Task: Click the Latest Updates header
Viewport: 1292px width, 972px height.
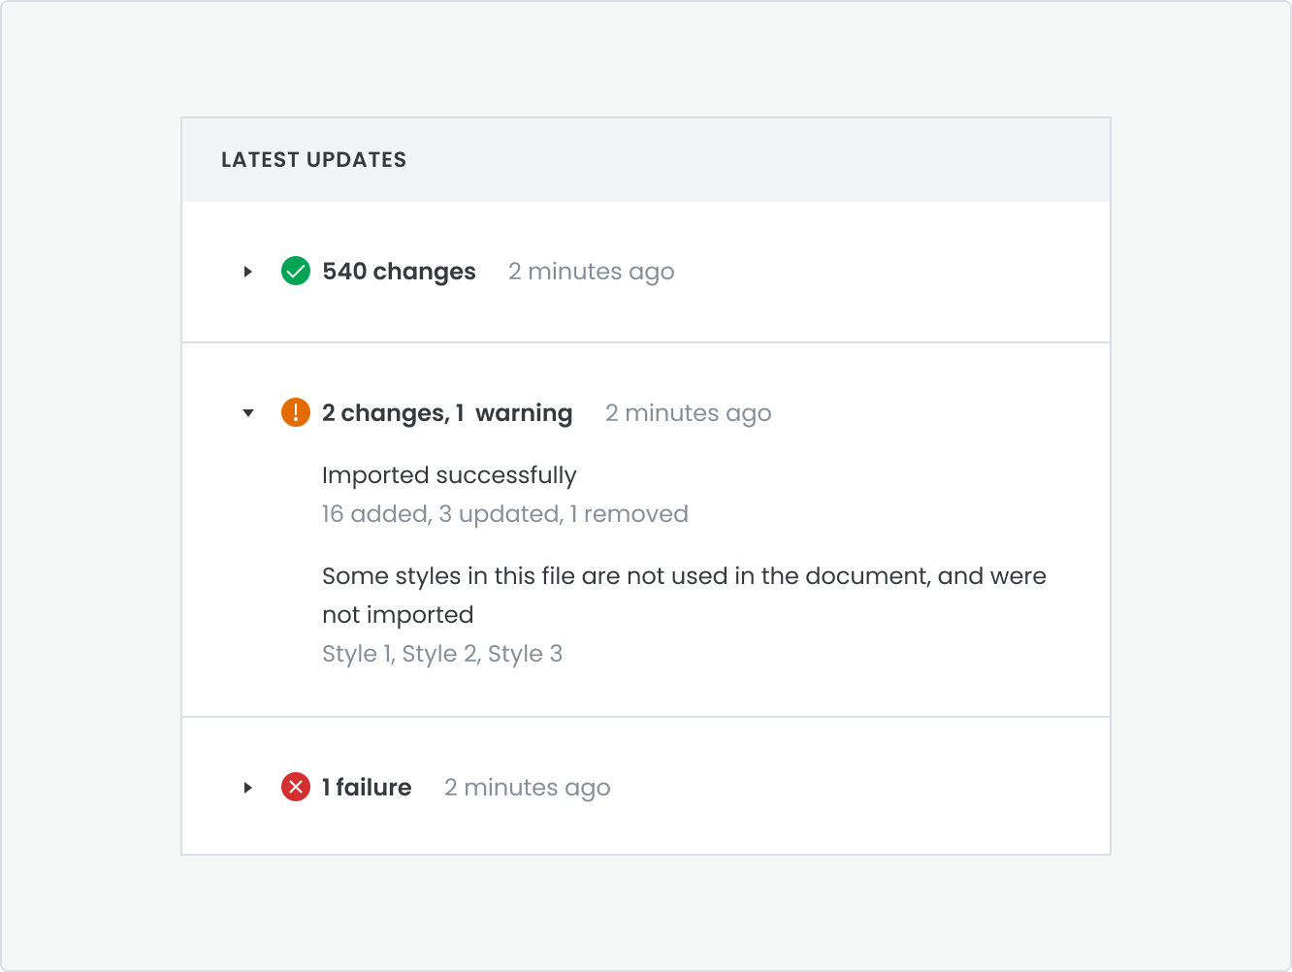Action: tap(313, 160)
